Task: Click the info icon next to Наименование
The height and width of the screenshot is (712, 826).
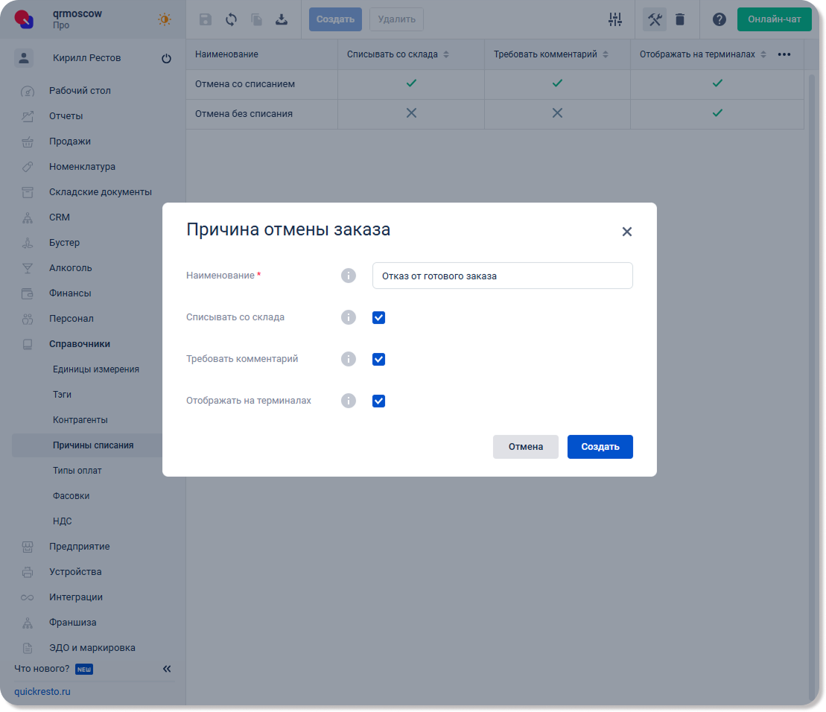Action: 348,276
